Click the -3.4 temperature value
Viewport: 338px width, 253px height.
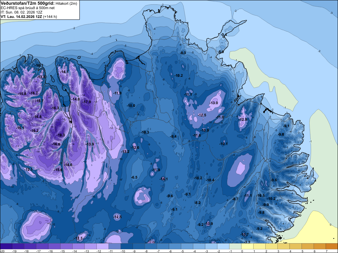point(223,35)
